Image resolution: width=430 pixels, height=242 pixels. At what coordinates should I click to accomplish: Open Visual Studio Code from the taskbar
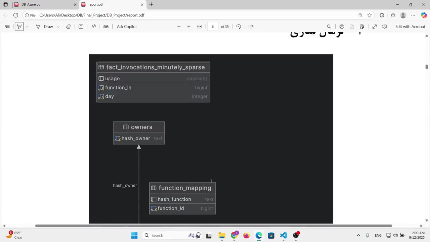click(284, 235)
